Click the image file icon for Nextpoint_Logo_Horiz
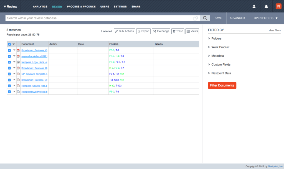The width and height of the screenshot is (284, 169). pyautogui.click(x=19, y=62)
